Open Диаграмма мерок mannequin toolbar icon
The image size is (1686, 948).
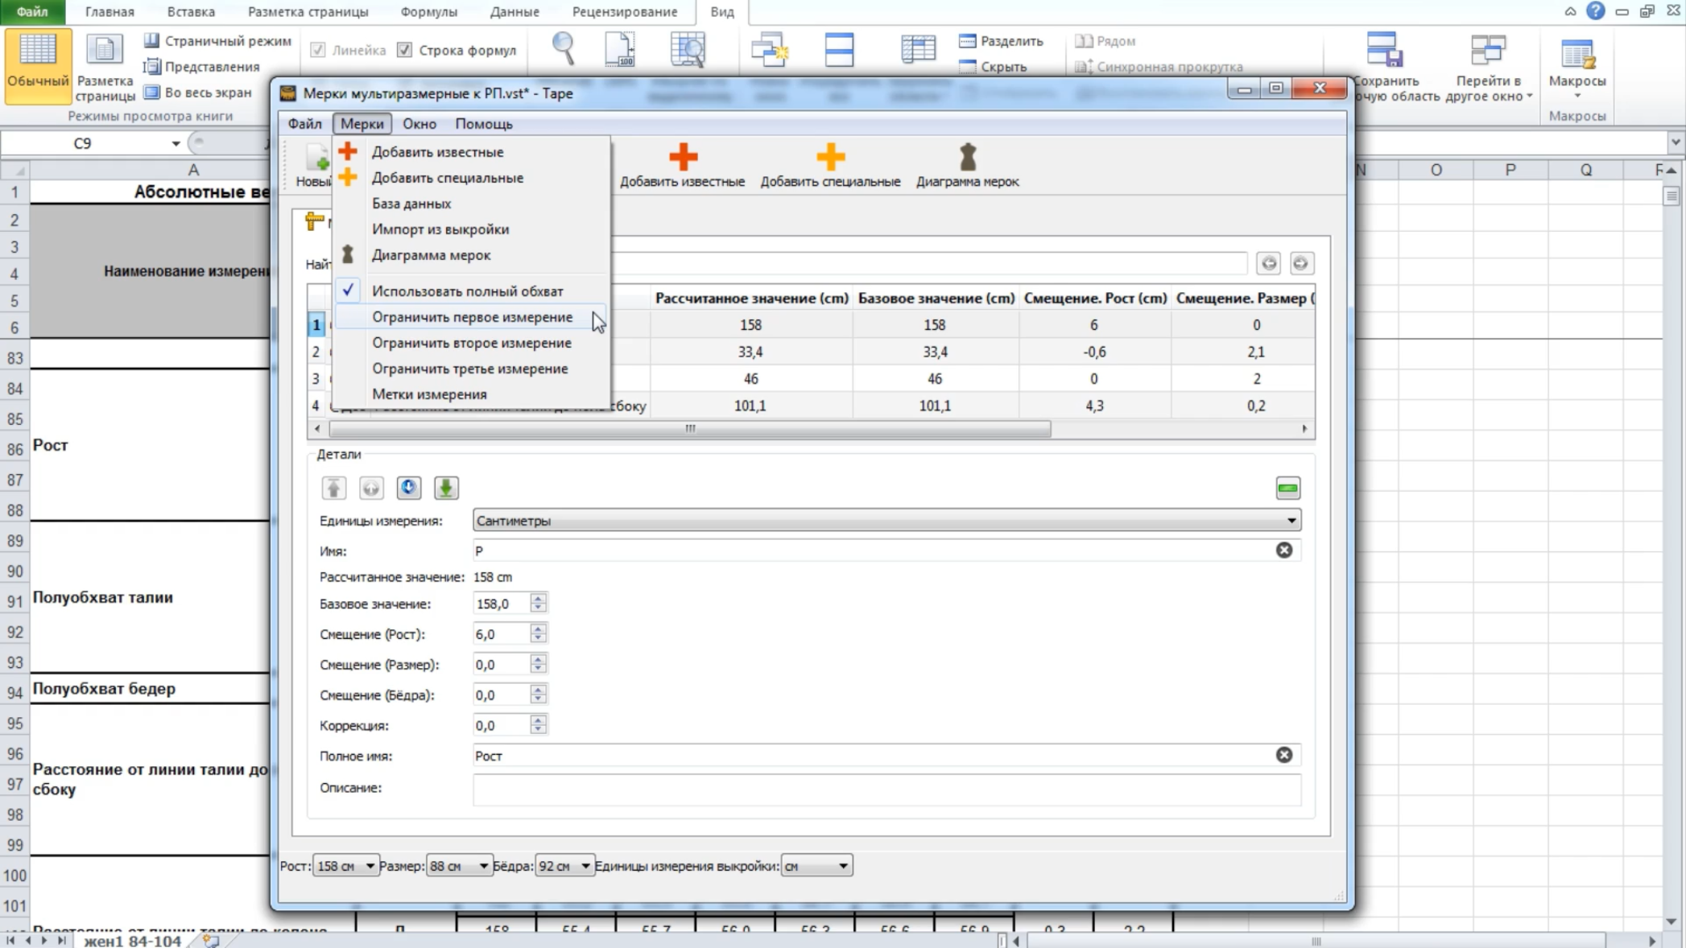(x=967, y=156)
